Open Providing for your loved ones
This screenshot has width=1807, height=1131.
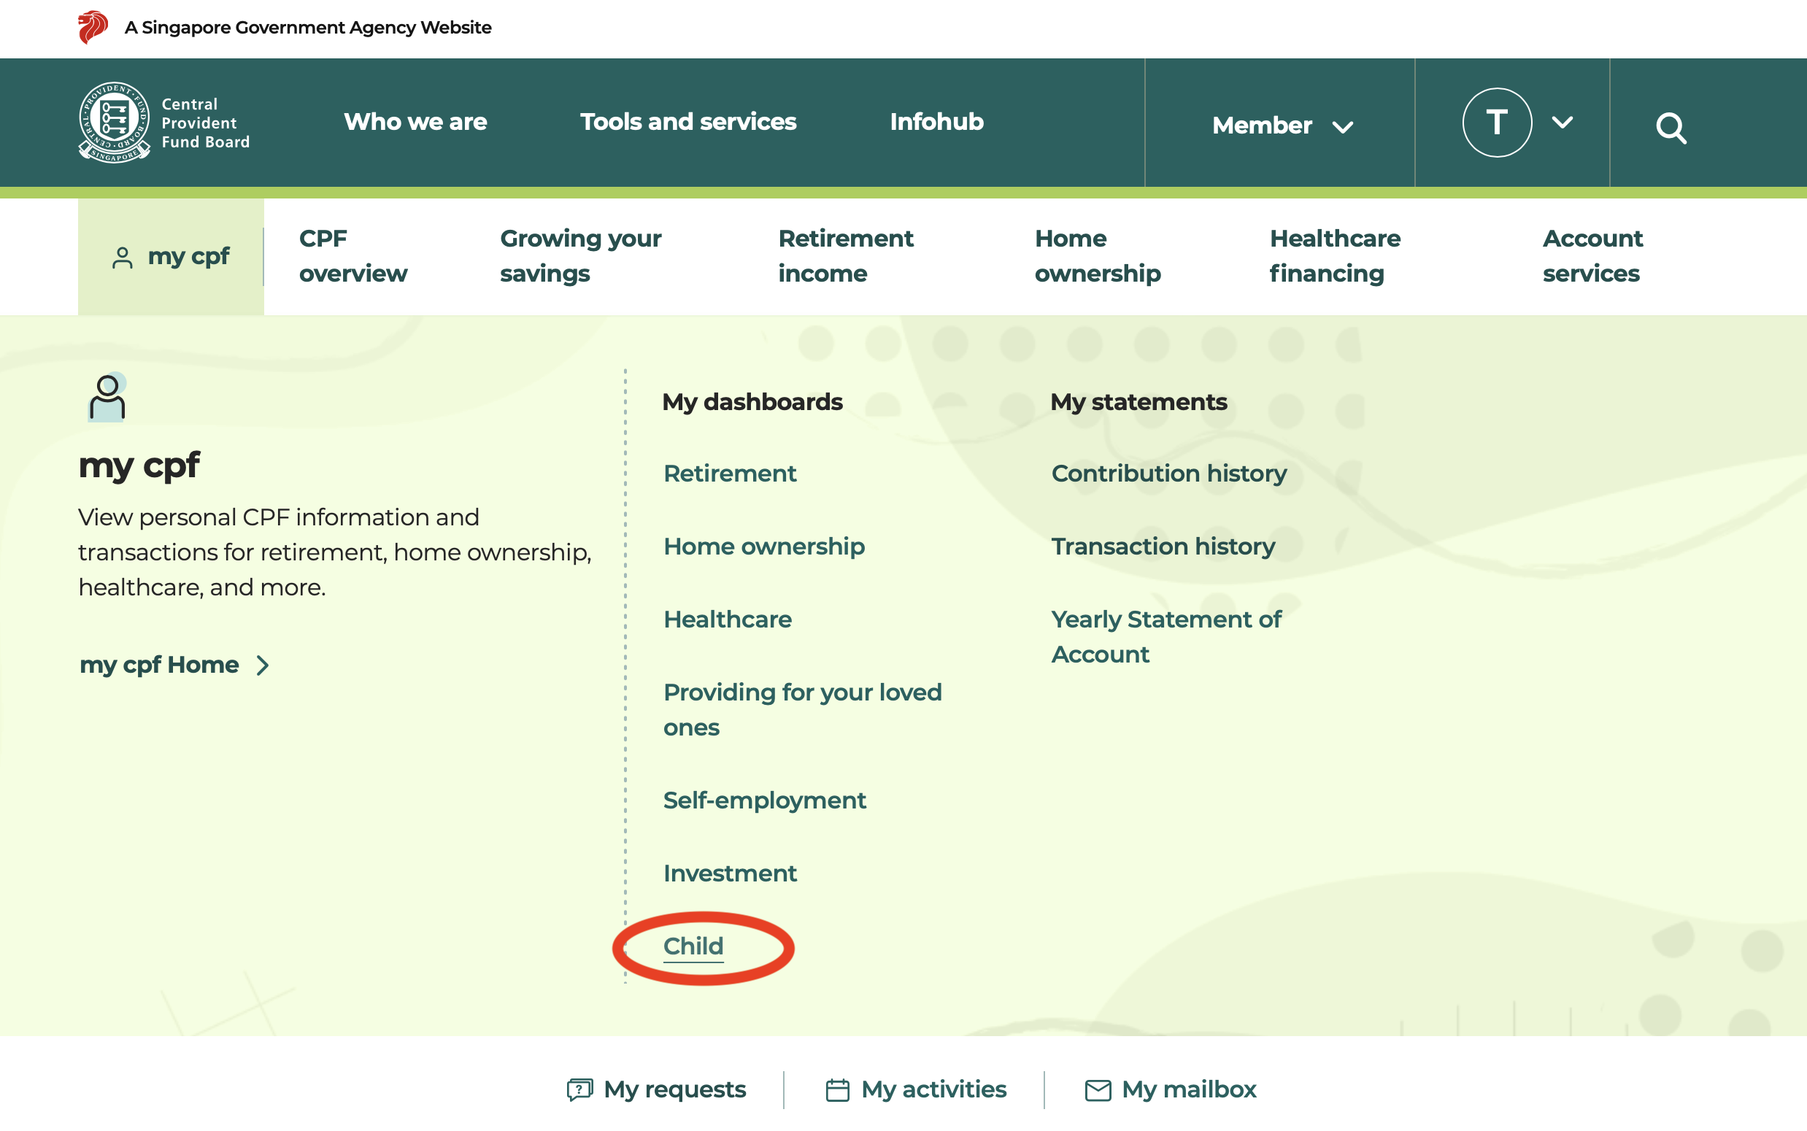coord(802,709)
